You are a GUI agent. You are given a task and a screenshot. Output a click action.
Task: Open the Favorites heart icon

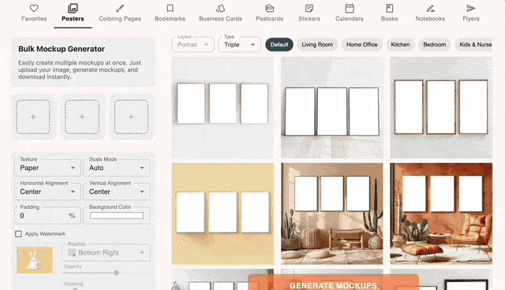(x=34, y=9)
